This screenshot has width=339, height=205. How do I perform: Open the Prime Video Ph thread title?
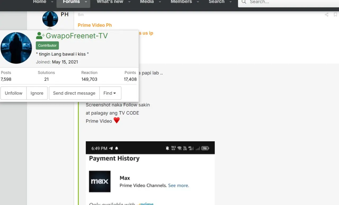[x=95, y=25]
